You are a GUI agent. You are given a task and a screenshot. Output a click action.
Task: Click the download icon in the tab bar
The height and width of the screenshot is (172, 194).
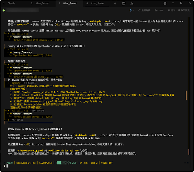tap(132, 3)
